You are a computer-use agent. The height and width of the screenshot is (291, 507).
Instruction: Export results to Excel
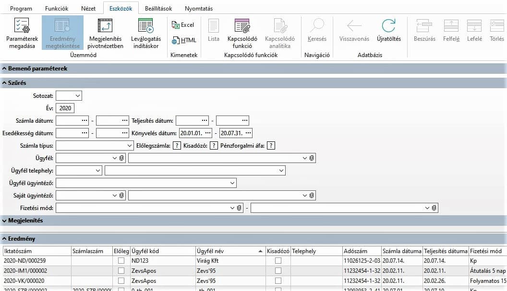tap(183, 25)
